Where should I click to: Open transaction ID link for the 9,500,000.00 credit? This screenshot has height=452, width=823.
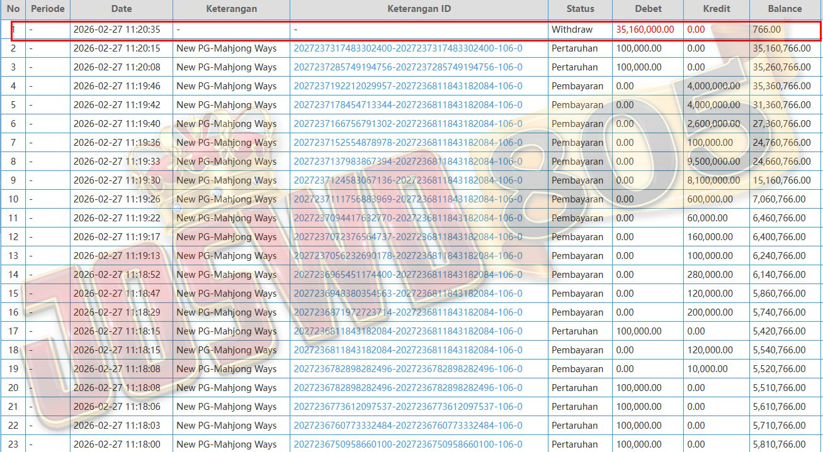point(407,162)
